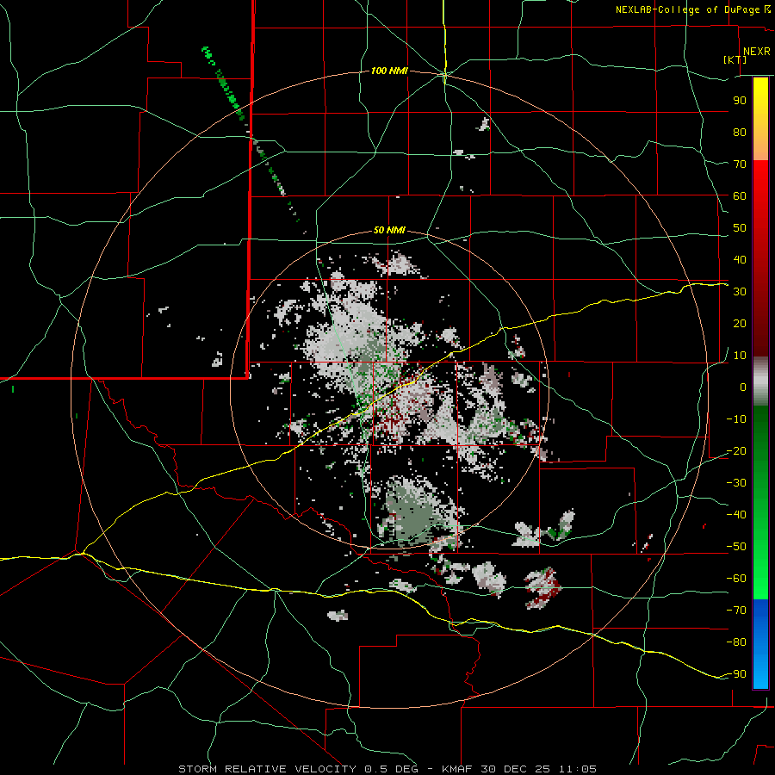Click the -70 knot scale label
The width and height of the screenshot is (775, 775).
pyautogui.click(x=736, y=610)
